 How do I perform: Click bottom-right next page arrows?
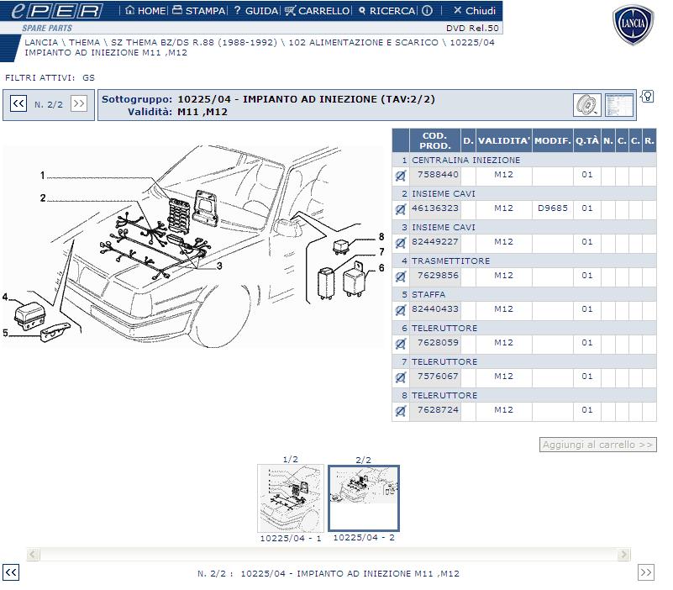coord(646,572)
